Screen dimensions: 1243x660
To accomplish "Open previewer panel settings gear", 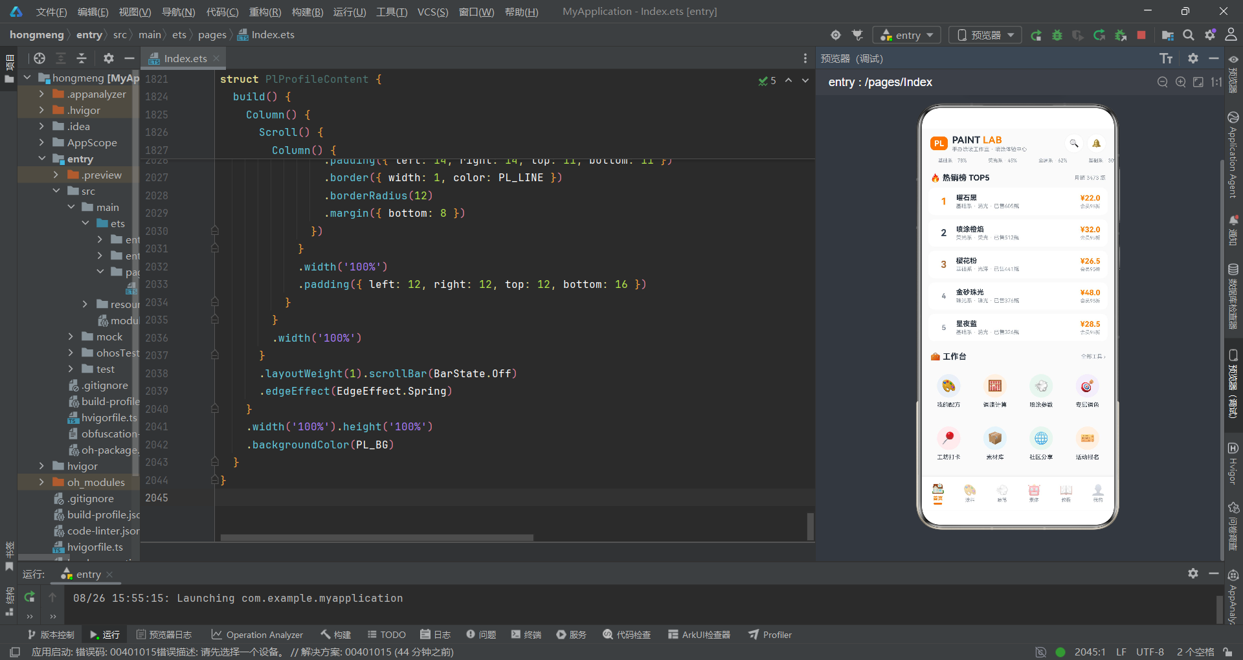I will point(1193,59).
